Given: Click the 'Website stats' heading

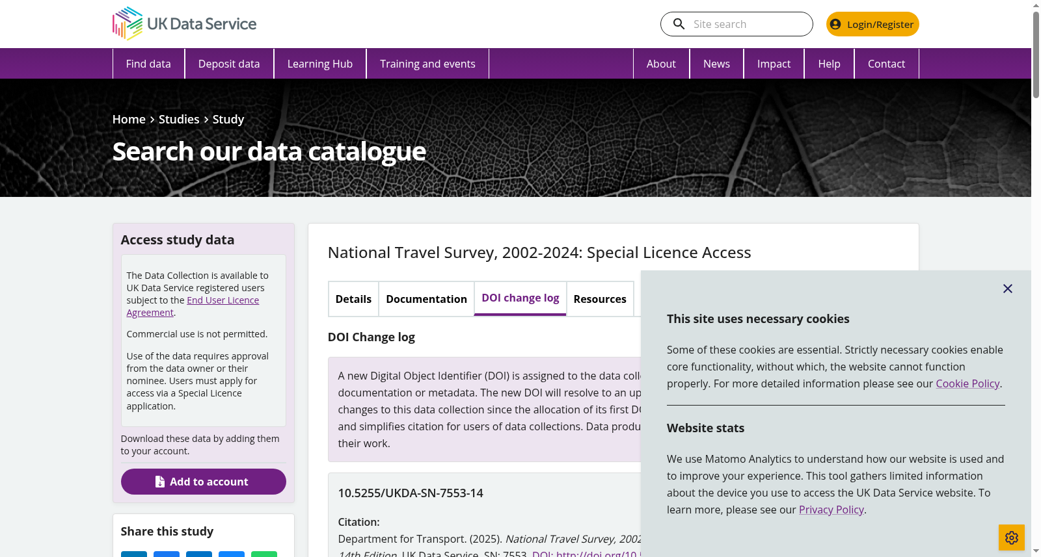Looking at the screenshot, I should 705,428.
